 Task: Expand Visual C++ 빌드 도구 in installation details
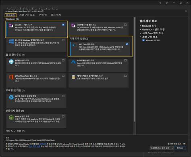tap(141, 29)
